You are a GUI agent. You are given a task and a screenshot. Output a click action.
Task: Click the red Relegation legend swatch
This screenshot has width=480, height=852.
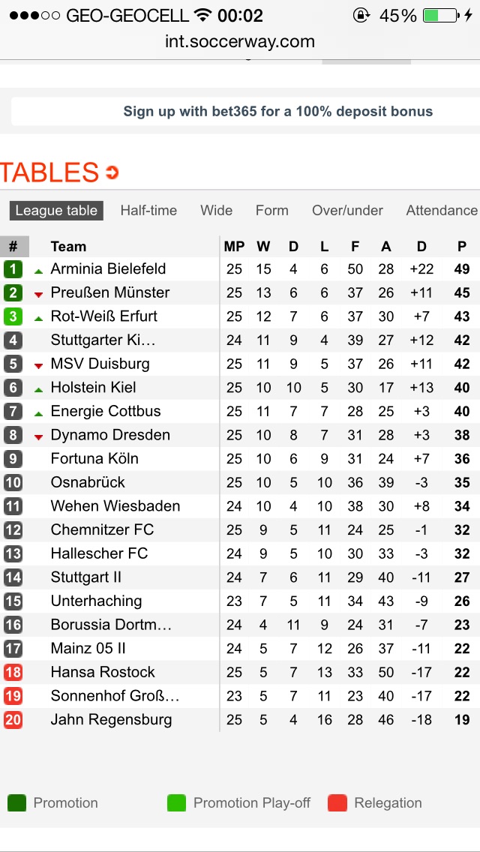tap(337, 803)
